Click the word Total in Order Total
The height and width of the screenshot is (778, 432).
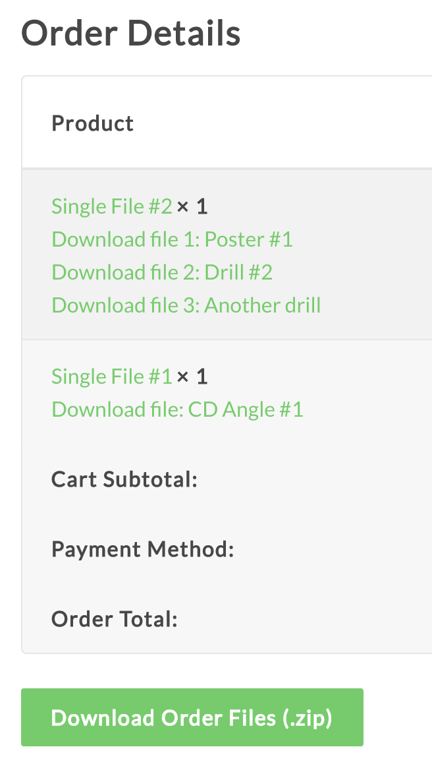coord(148,619)
